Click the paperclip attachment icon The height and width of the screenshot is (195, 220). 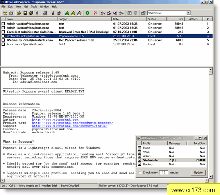pos(37,13)
